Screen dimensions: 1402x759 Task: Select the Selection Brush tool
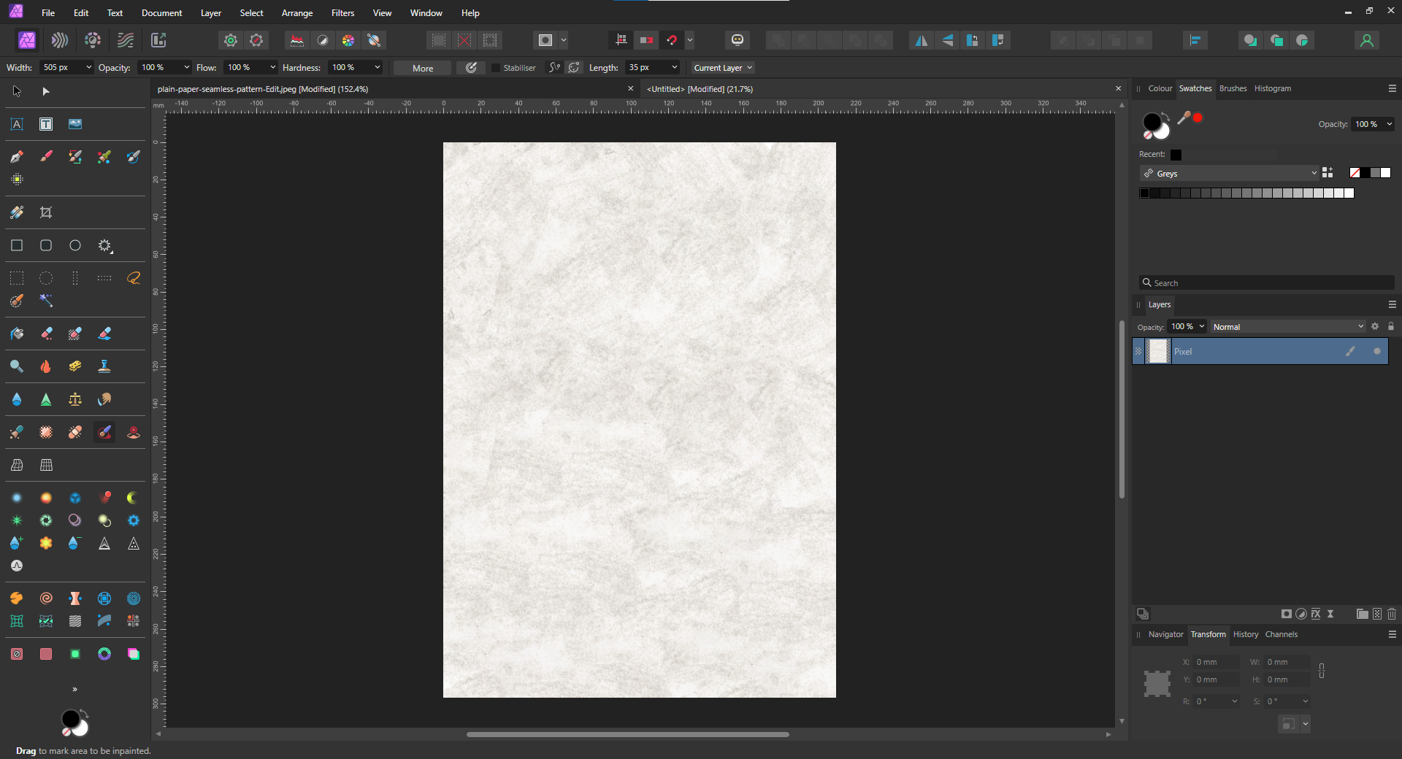coord(17,301)
